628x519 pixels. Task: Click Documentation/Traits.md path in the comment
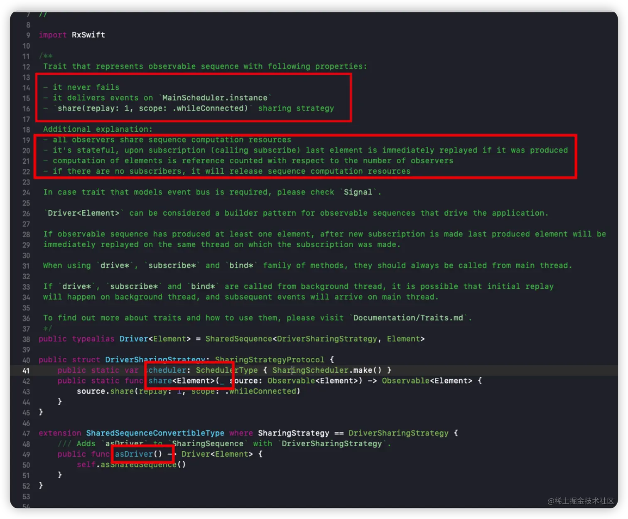coord(408,318)
